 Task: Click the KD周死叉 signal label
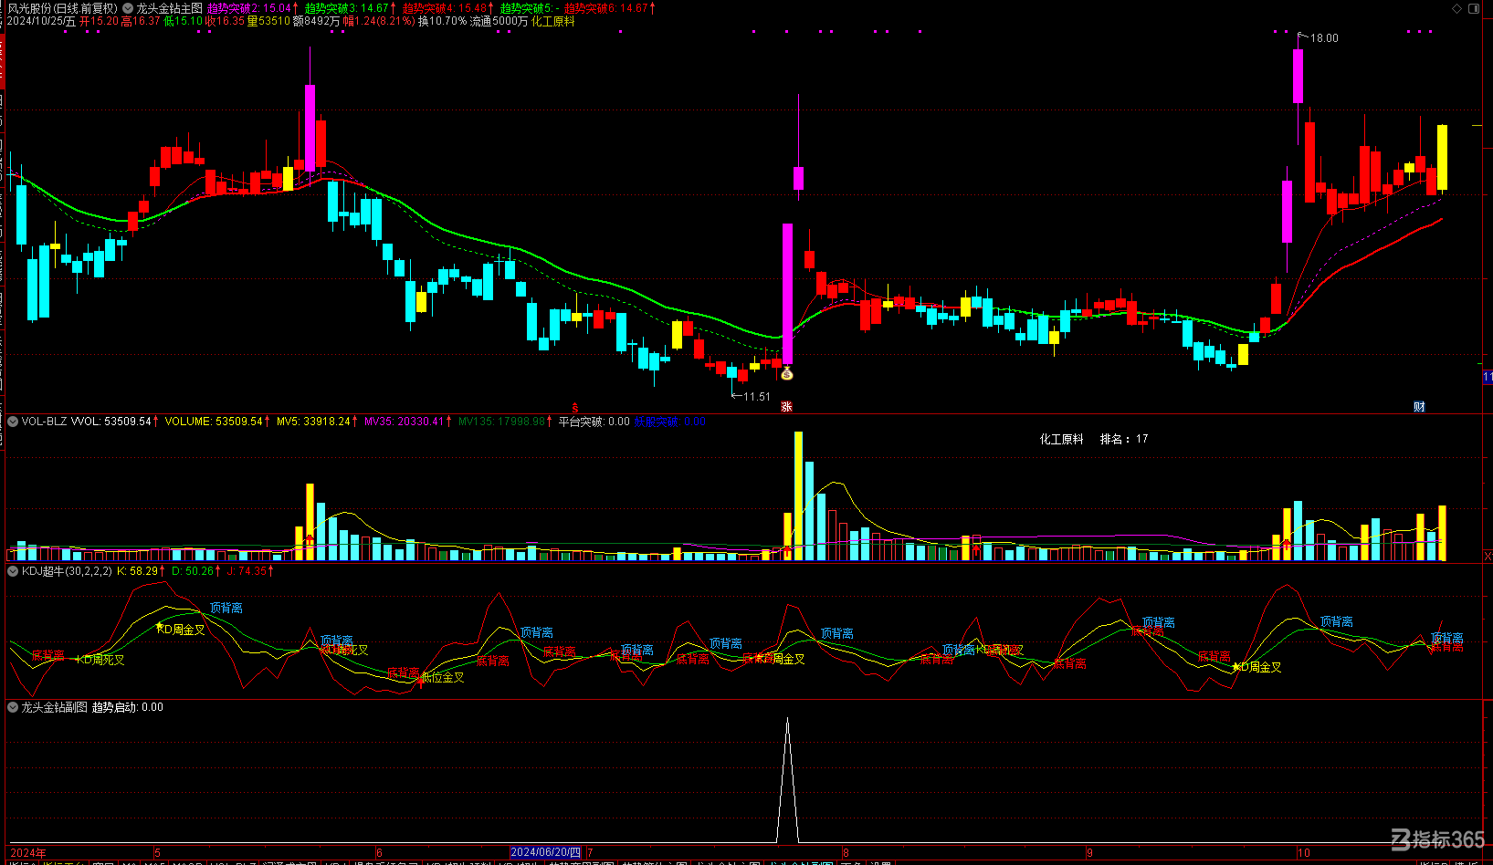point(100,660)
